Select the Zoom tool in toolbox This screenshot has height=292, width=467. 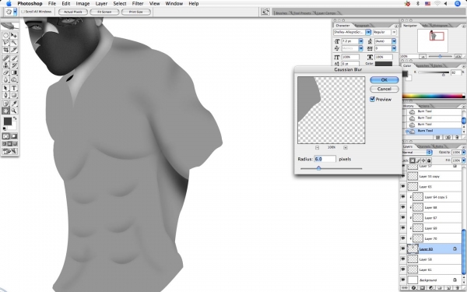tap(14, 111)
